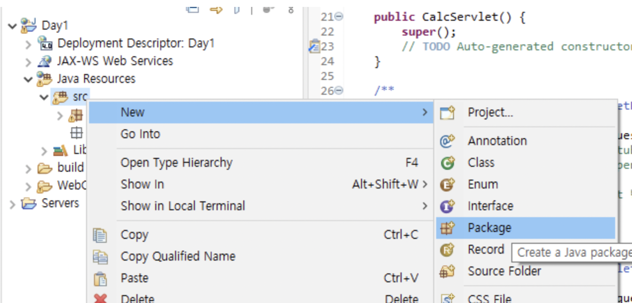
Task: Collapse the Day1 project node
Action: tap(12, 26)
